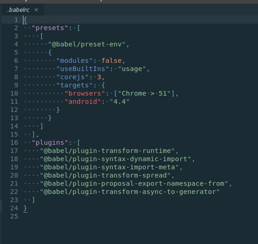
Task: Click the closing bracket on line 23
Action: (33, 200)
